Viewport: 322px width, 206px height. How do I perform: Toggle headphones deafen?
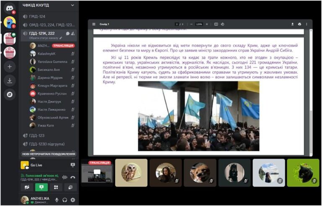(x=65, y=200)
